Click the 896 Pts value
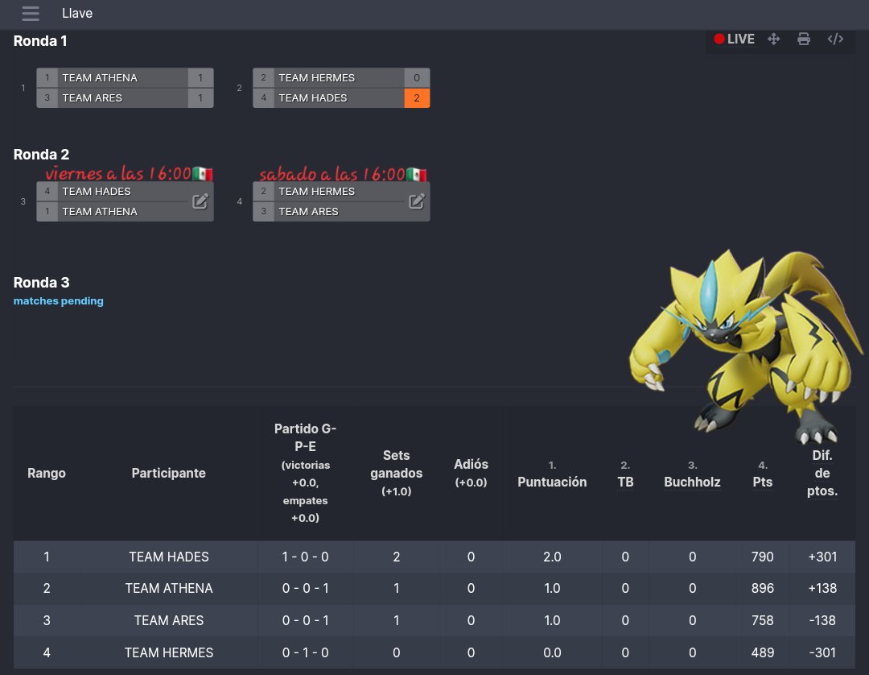The width and height of the screenshot is (869, 675). (x=763, y=589)
